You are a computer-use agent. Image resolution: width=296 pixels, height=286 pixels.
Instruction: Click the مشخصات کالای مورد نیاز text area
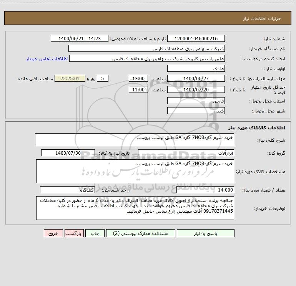pyautogui.click(x=135, y=171)
